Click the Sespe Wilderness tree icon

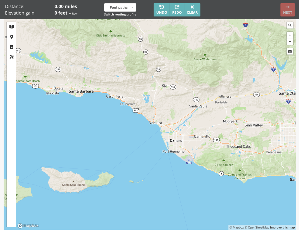205,55
